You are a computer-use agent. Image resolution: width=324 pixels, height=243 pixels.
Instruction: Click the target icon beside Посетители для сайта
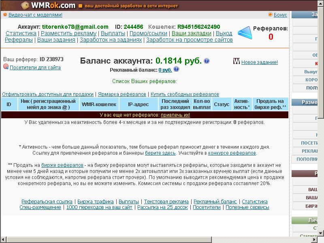(6, 66)
